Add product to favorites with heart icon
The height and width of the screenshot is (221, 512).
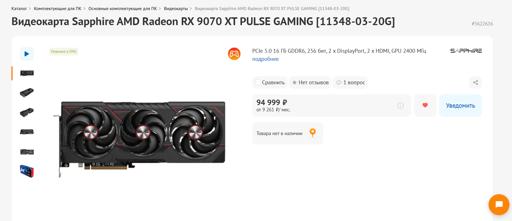(x=425, y=105)
